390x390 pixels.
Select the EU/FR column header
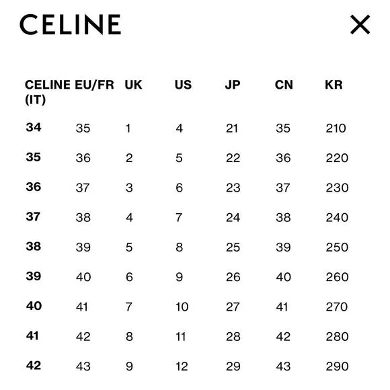click(x=95, y=85)
